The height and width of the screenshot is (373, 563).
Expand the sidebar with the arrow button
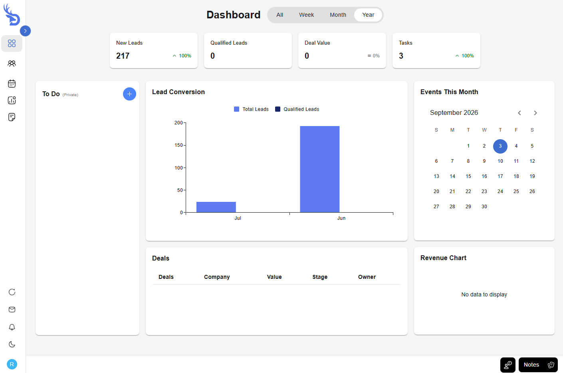[x=25, y=31]
